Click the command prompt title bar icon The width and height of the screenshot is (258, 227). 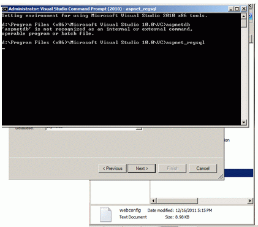(x=5, y=9)
